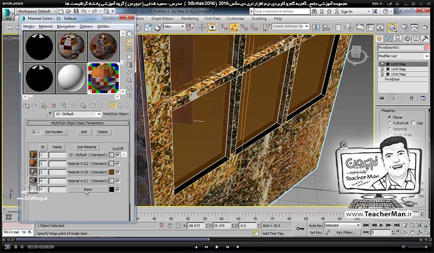Open the Graph Editors menu
The width and height of the screenshot is (434, 253).
click(162, 18)
